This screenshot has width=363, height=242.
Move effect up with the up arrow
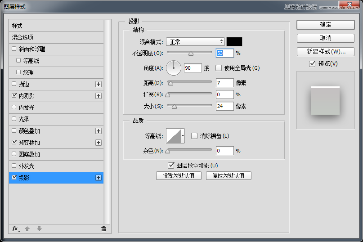tap(27, 229)
